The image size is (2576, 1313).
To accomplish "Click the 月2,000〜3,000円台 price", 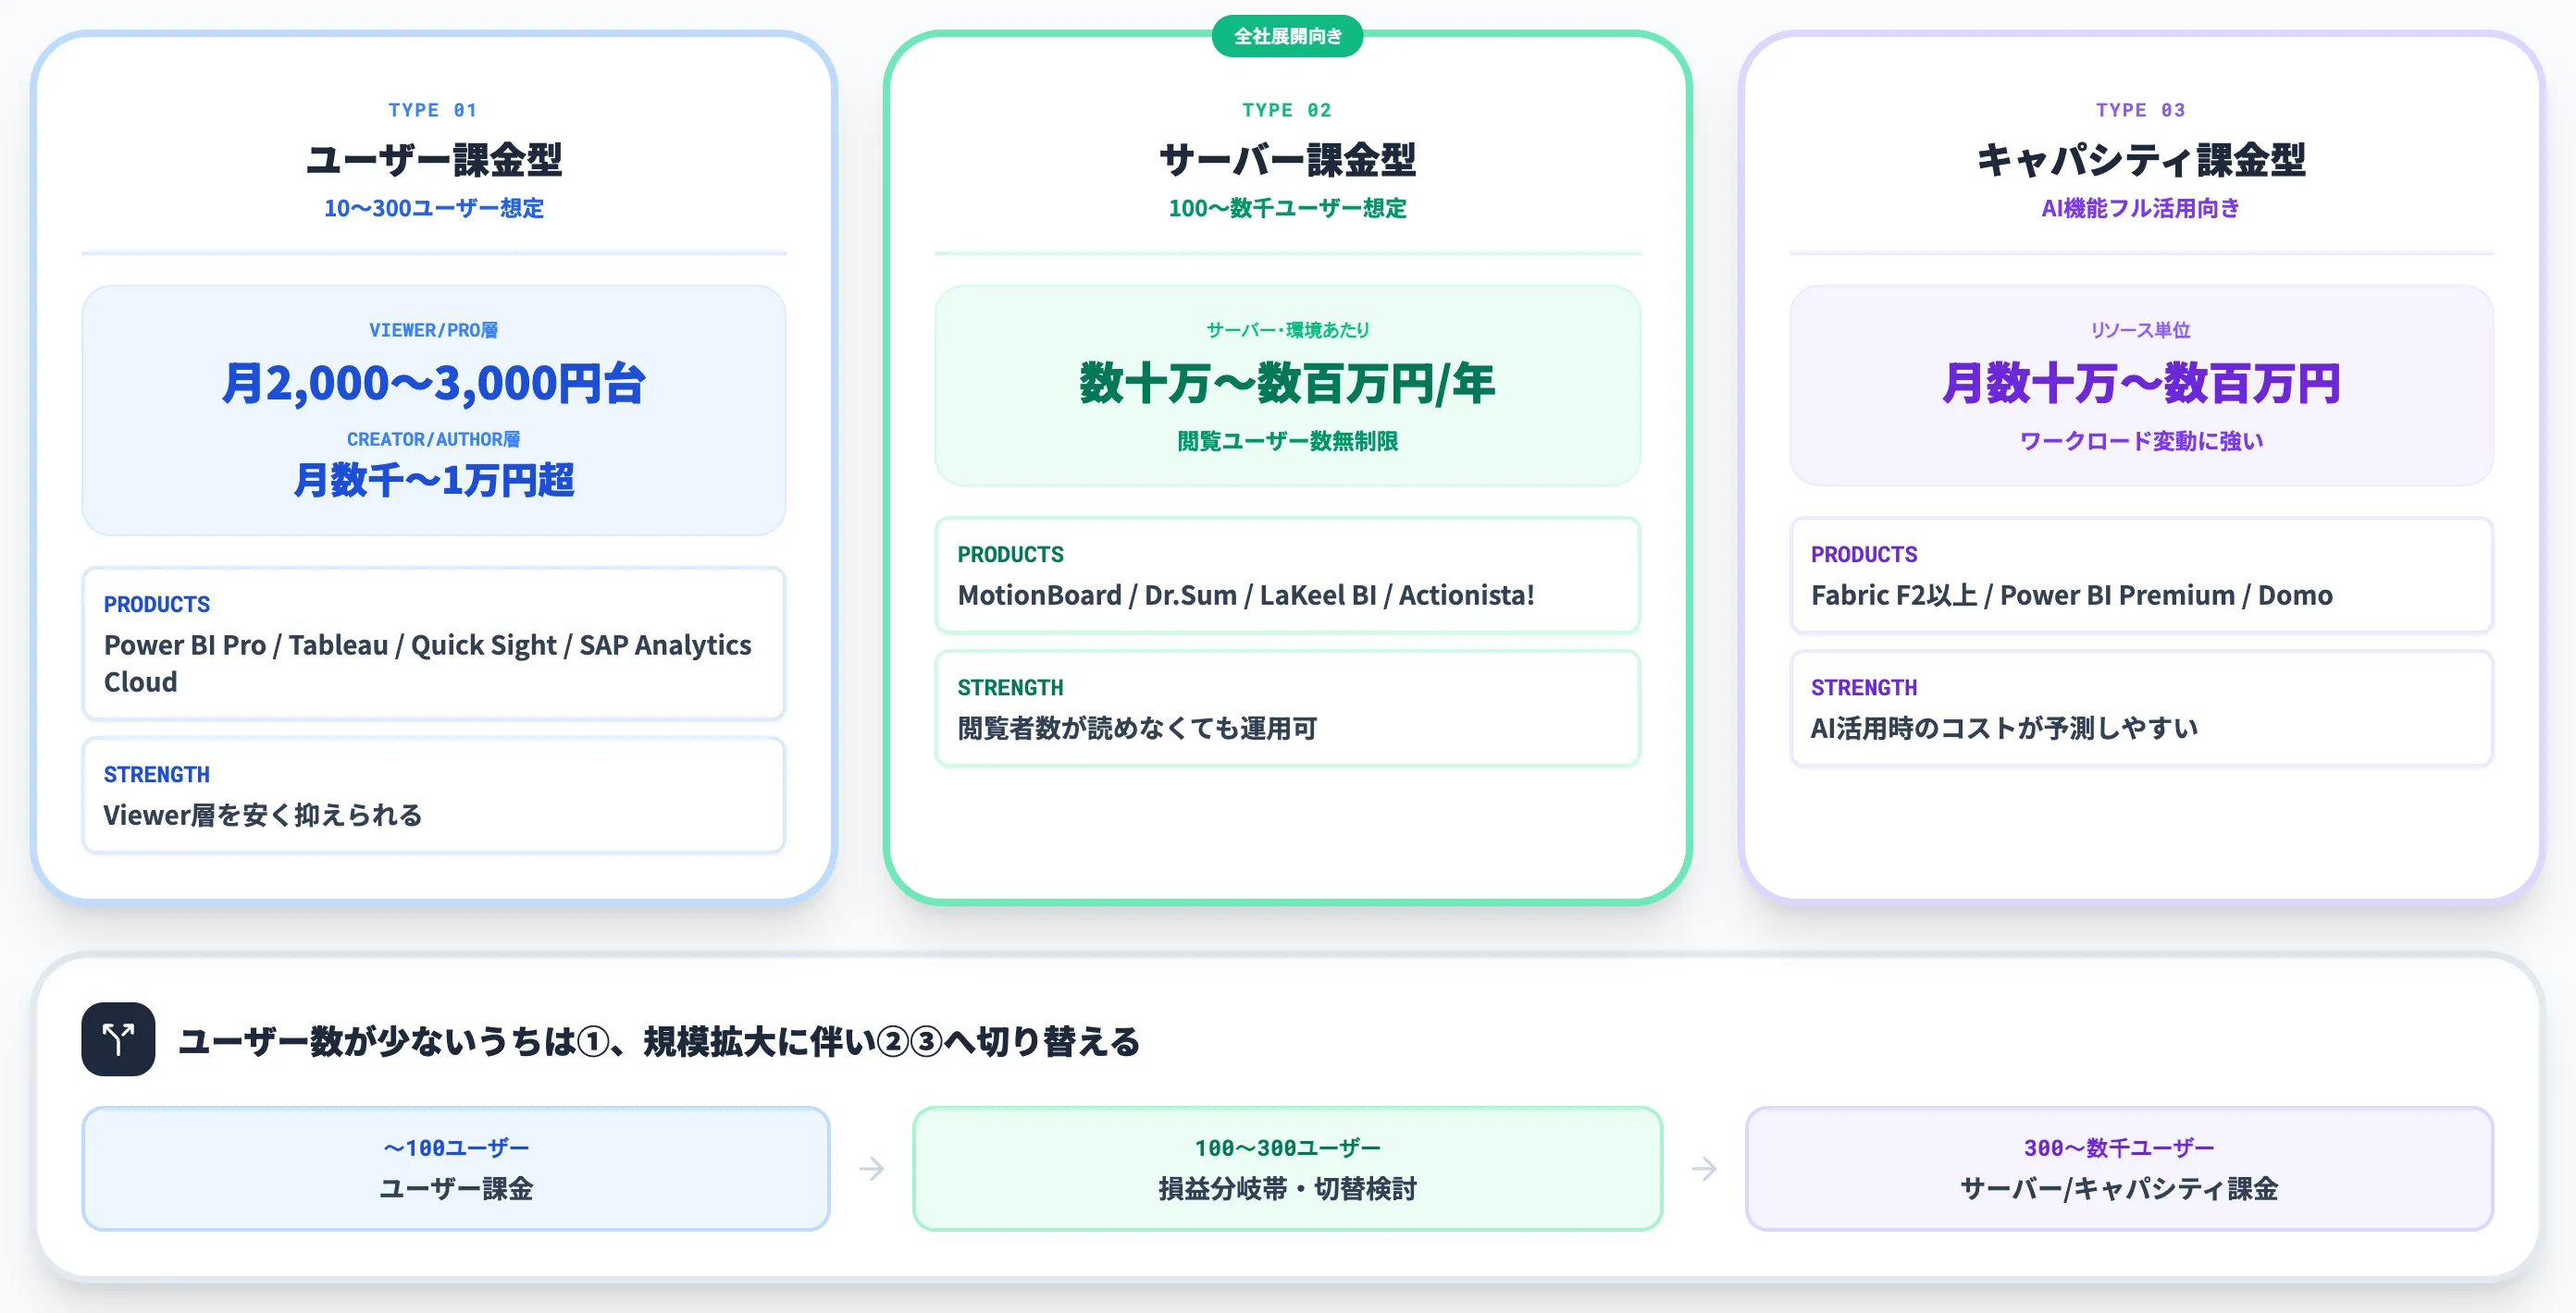I will tap(433, 383).
